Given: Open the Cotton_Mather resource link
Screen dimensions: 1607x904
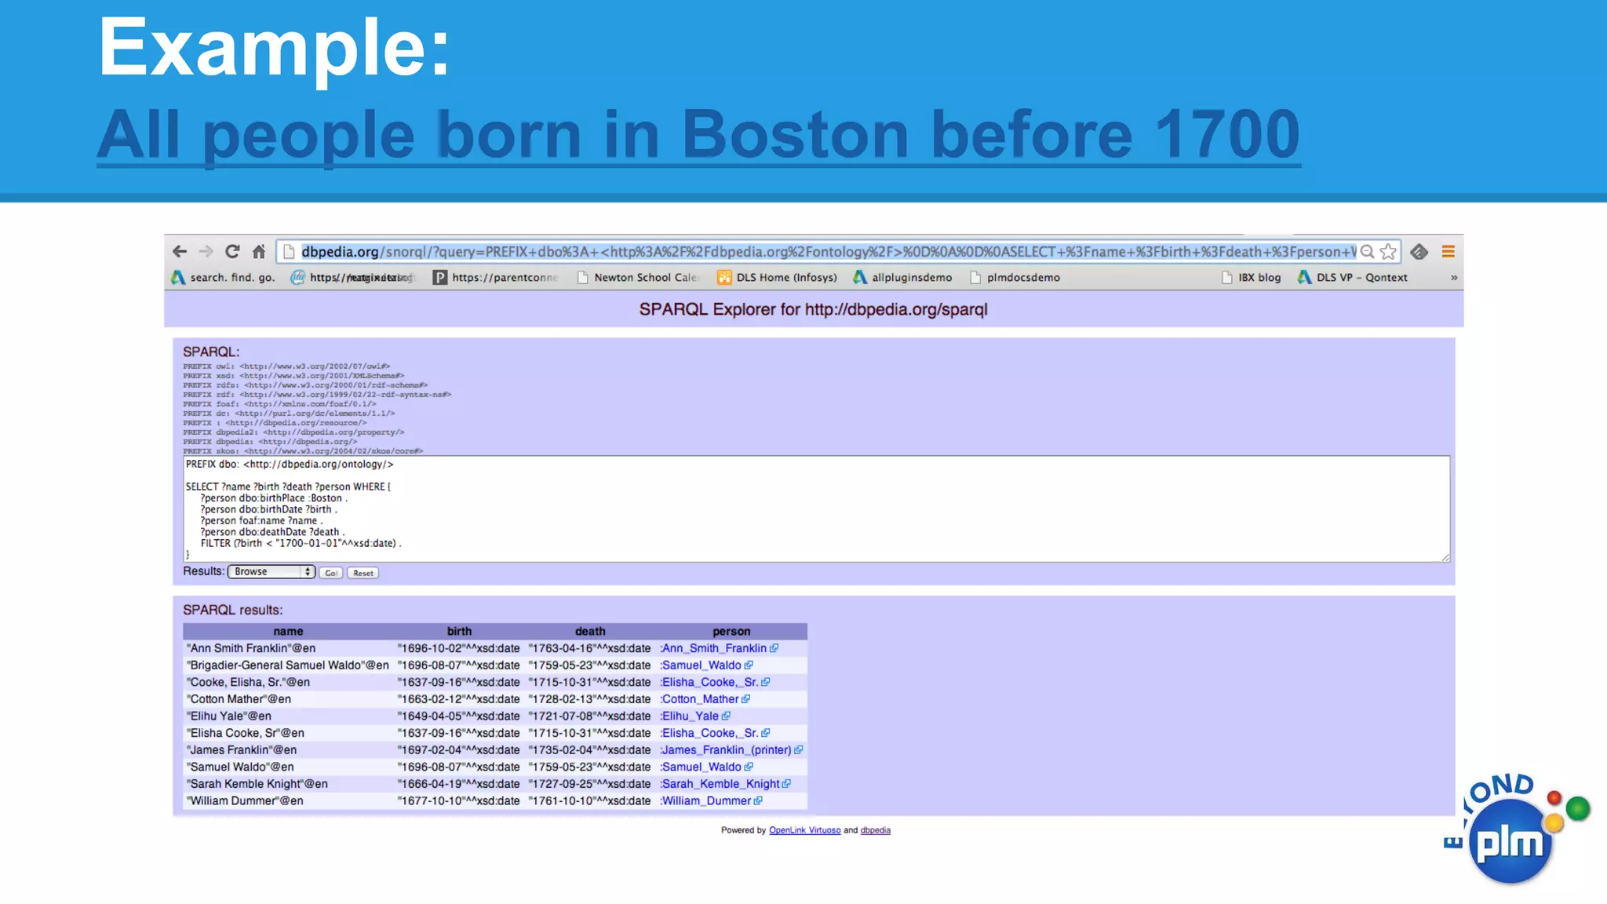Looking at the screenshot, I should coord(699,699).
